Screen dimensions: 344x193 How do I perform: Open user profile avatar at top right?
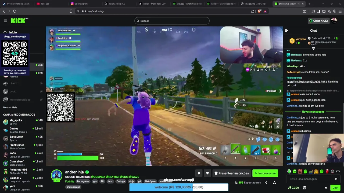(334, 21)
